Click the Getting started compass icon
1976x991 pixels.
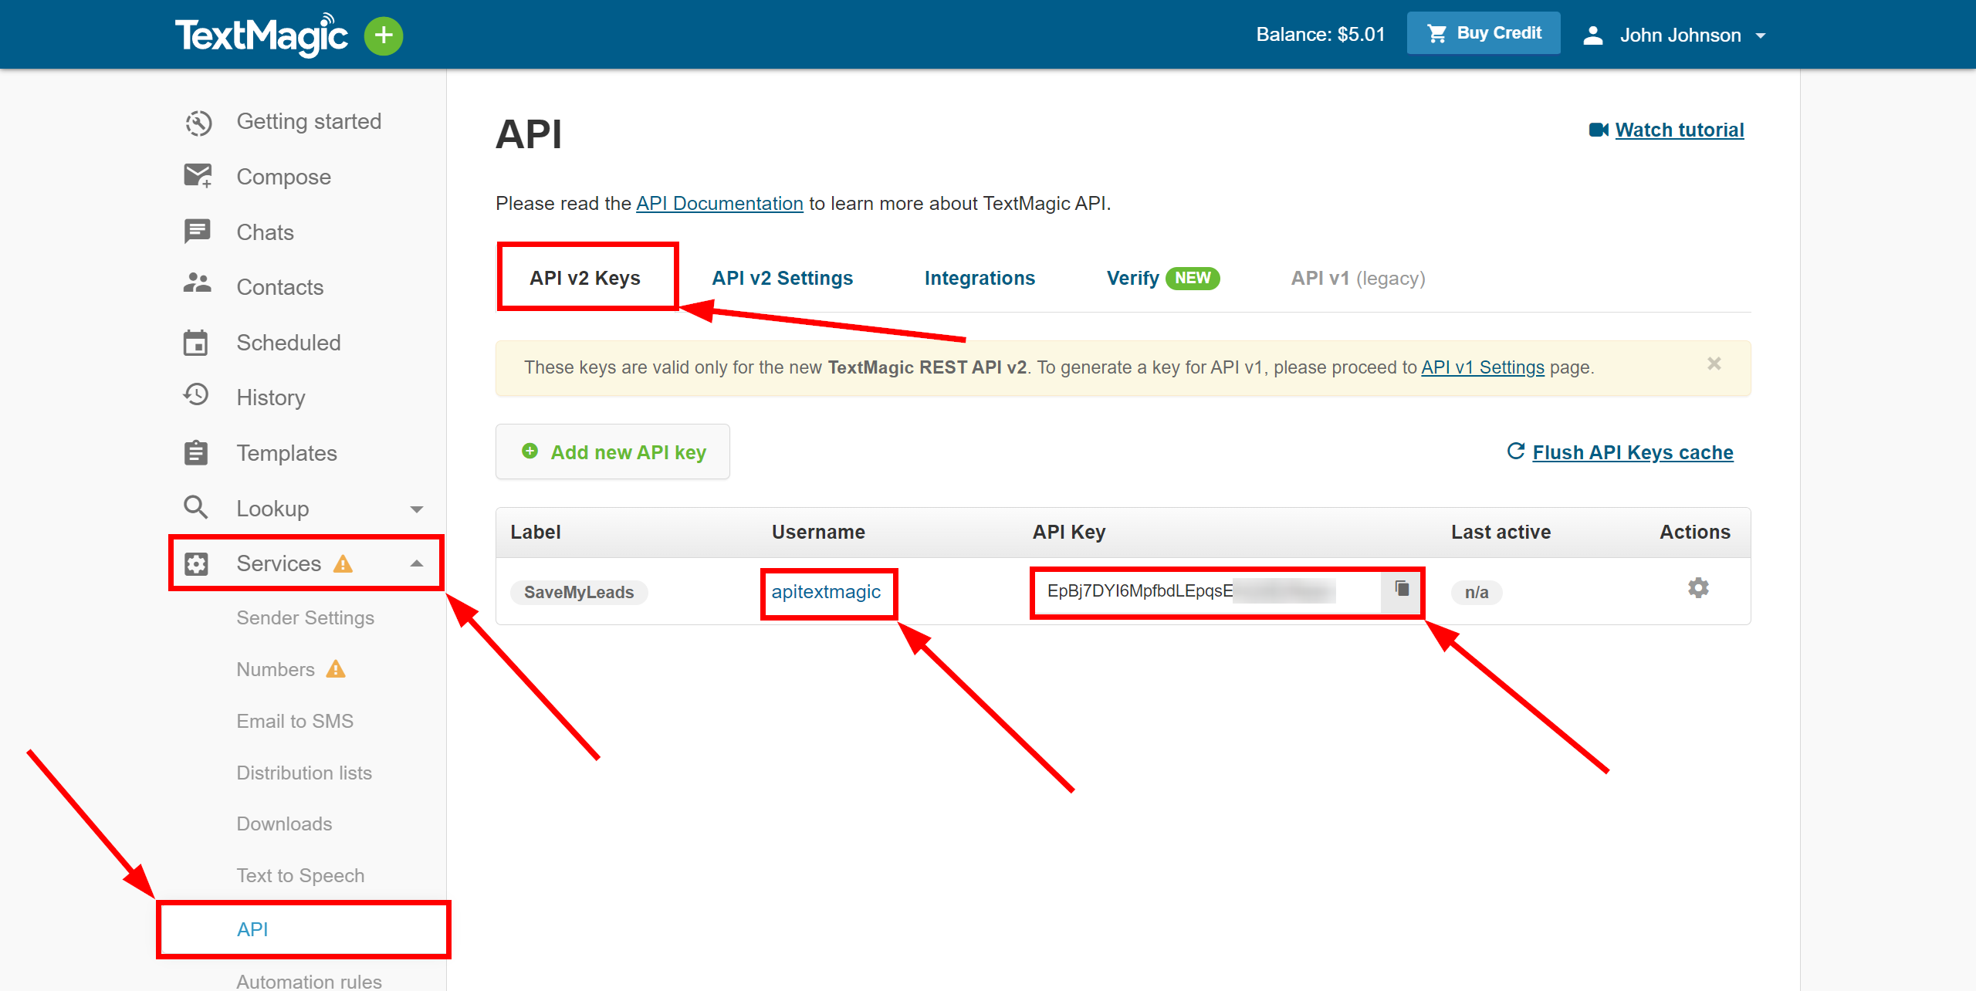pyautogui.click(x=198, y=122)
